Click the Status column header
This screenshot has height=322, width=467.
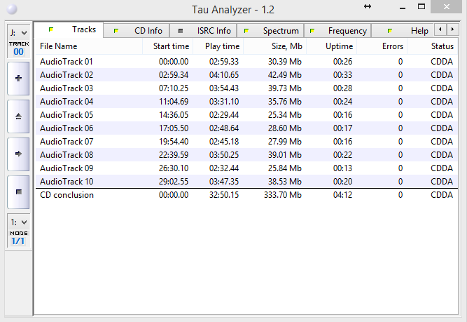click(x=433, y=46)
